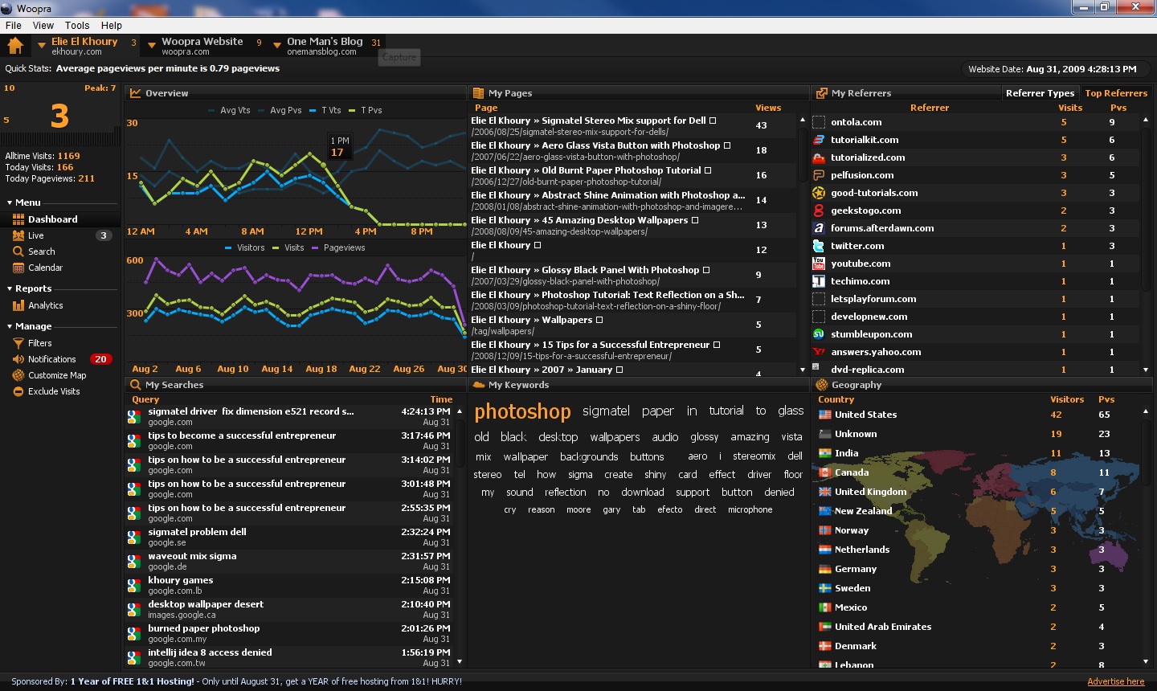Click the twitter.com referrer icon
The image size is (1157, 691).
(819, 246)
